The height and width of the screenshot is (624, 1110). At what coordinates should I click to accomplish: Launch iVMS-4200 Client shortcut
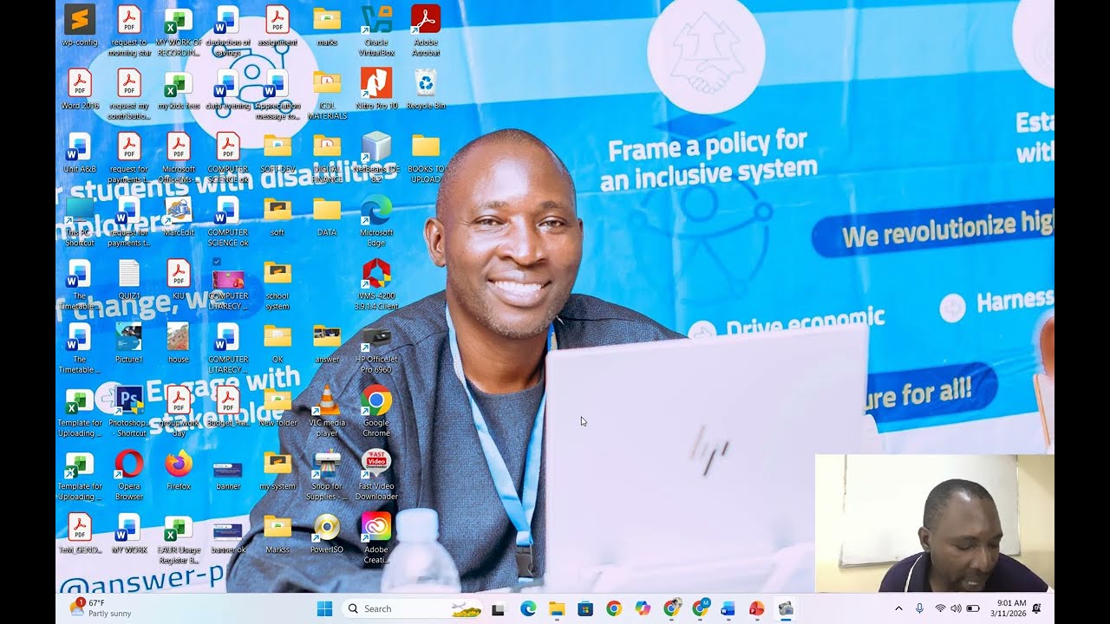pyautogui.click(x=376, y=283)
